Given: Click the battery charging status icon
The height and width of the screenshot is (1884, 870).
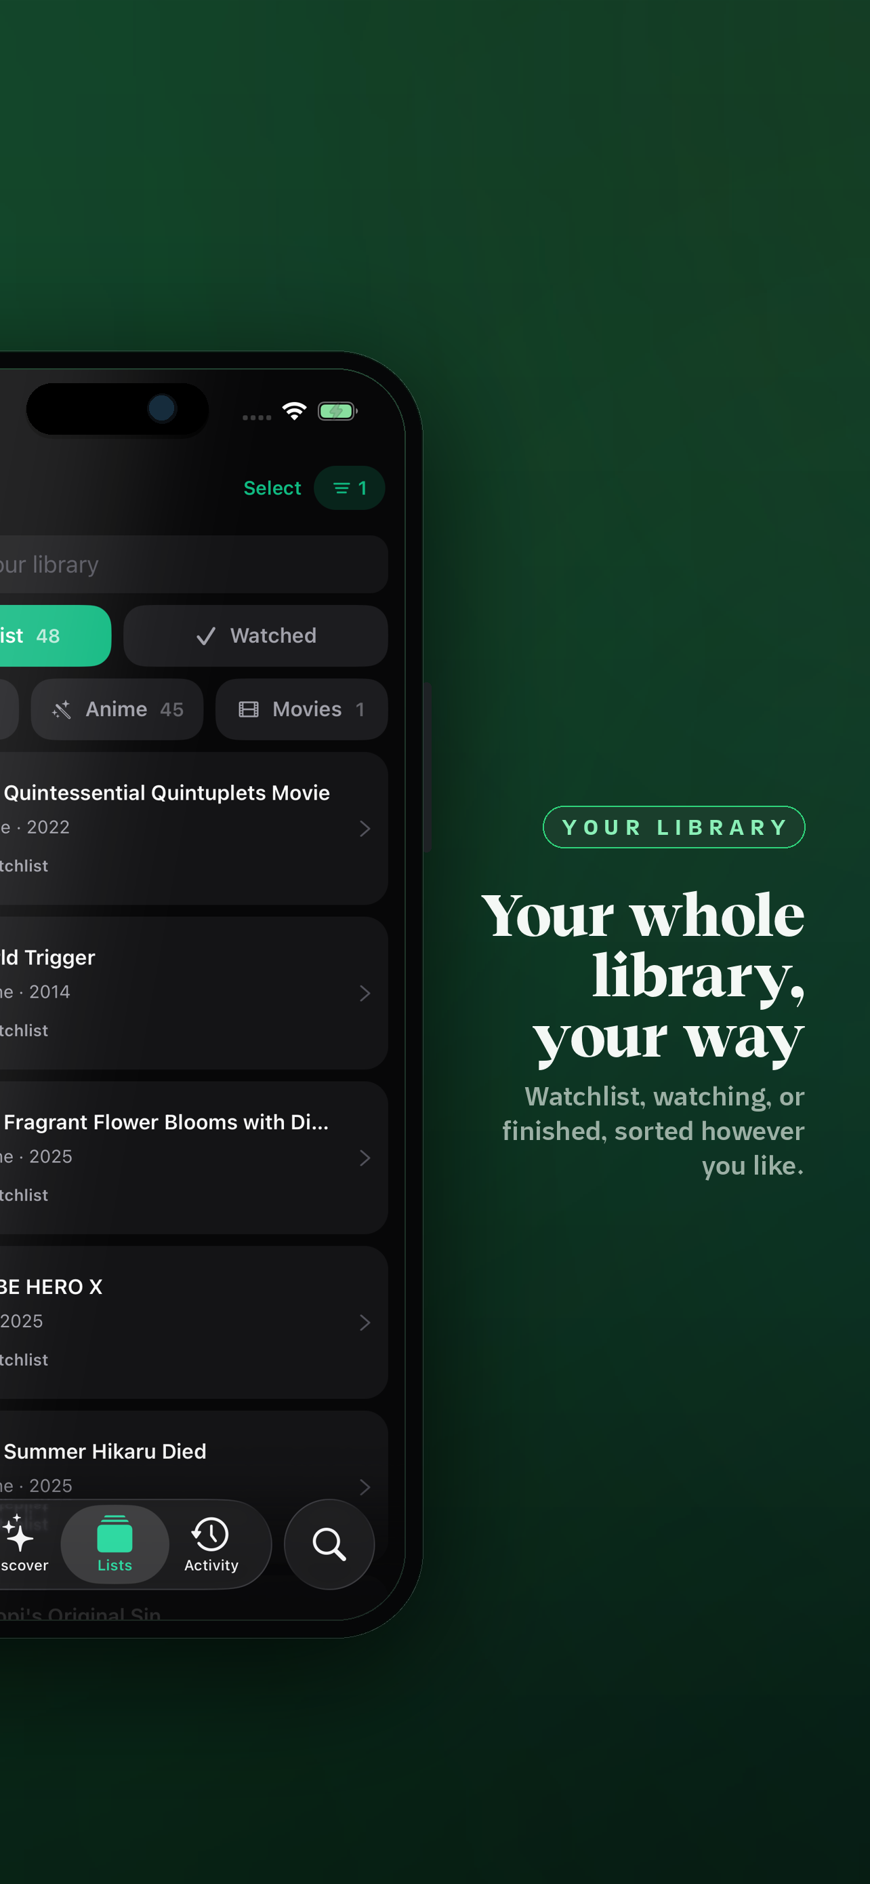Looking at the screenshot, I should 337,411.
